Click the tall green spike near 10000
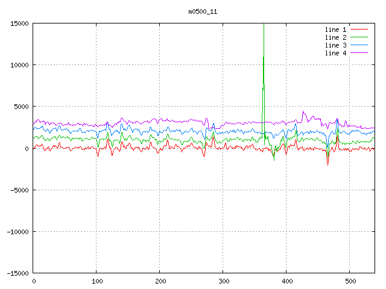The width and height of the screenshot is (386, 289). pos(264,60)
